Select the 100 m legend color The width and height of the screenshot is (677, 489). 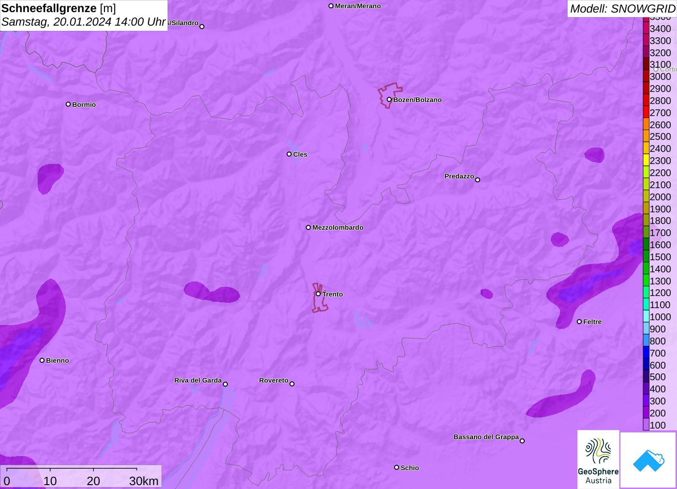646,425
